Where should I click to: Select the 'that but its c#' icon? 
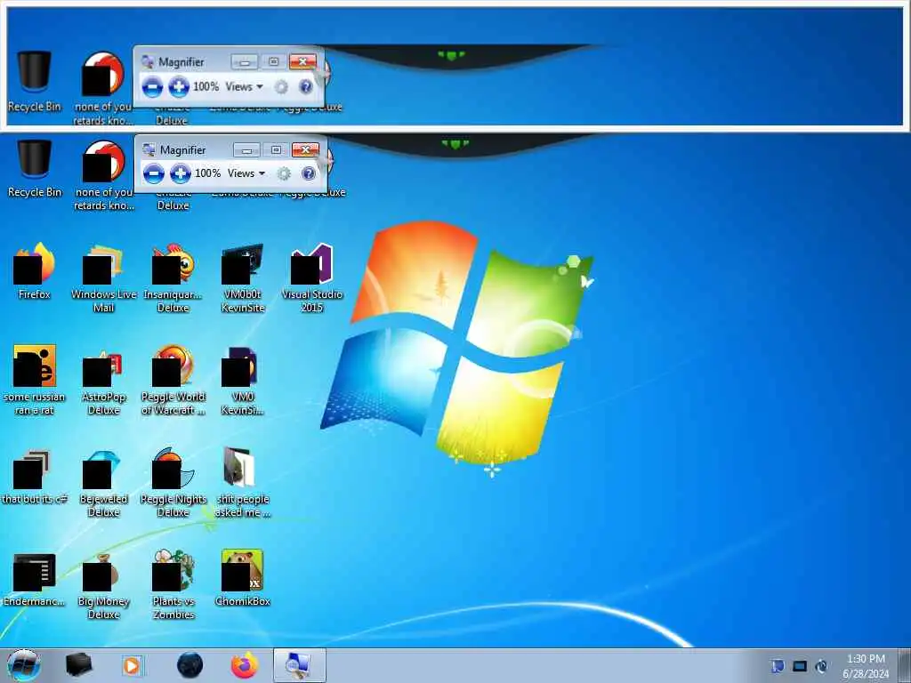[35, 476]
